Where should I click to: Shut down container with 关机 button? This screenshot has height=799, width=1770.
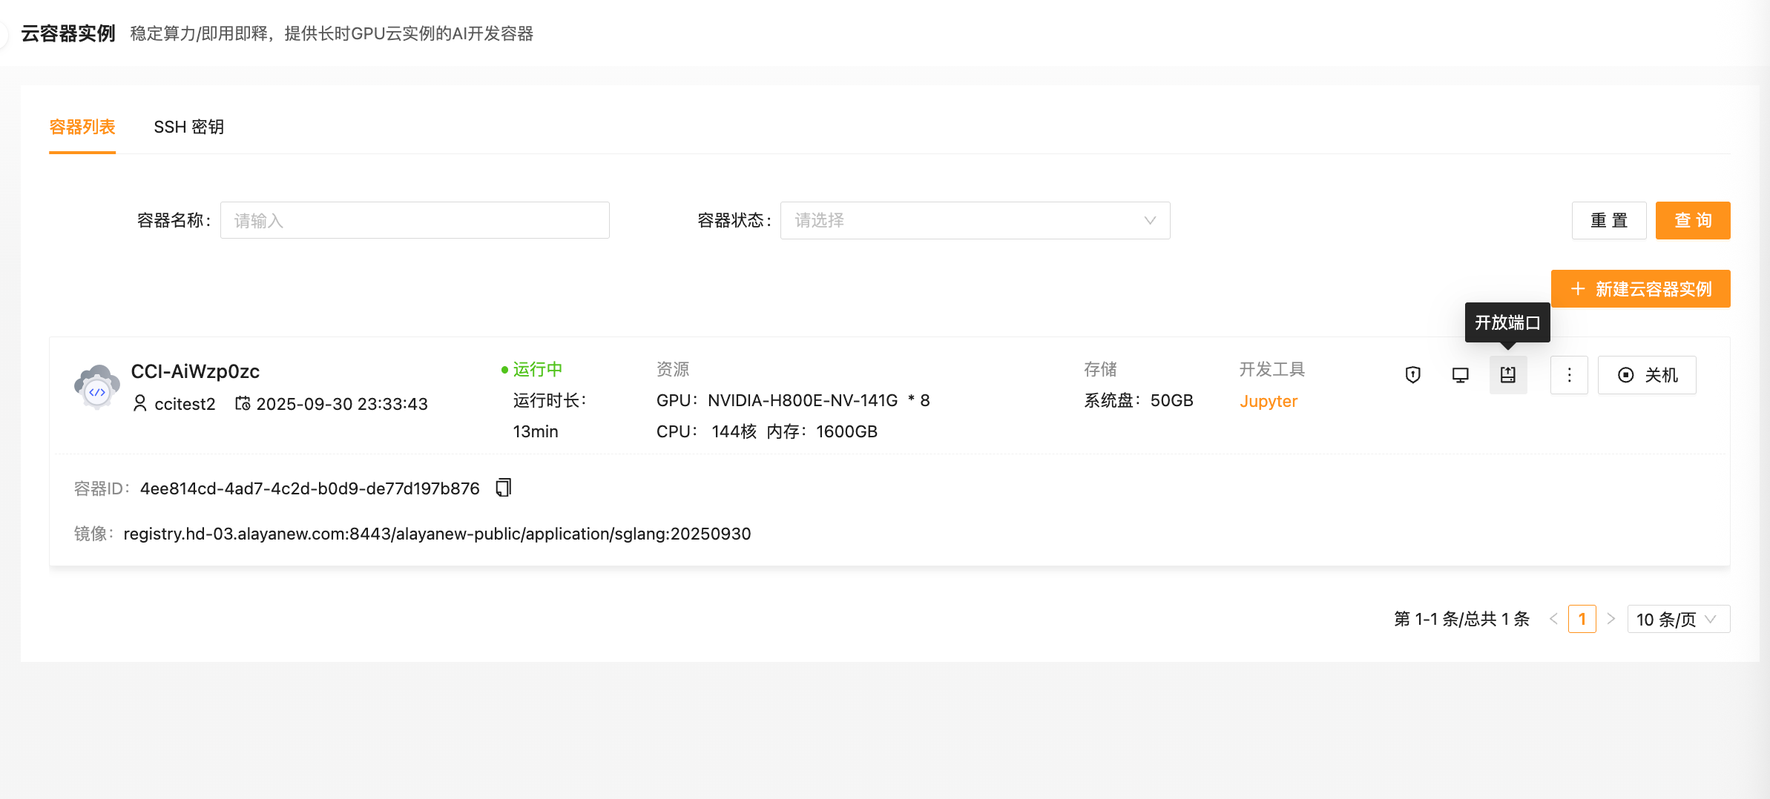coord(1646,375)
